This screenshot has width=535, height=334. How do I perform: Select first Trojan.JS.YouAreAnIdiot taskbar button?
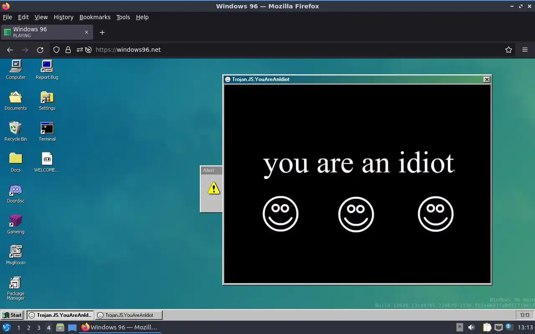(60, 315)
